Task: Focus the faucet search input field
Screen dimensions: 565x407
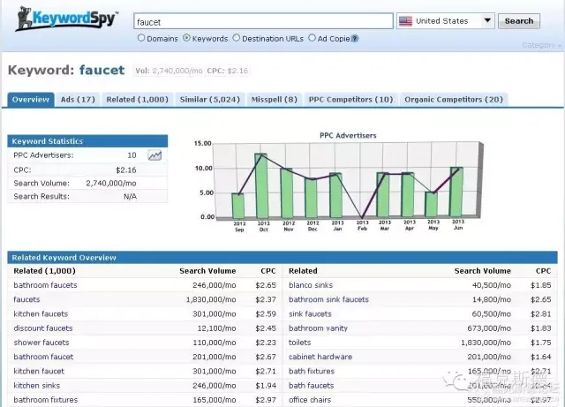Action: pos(263,21)
